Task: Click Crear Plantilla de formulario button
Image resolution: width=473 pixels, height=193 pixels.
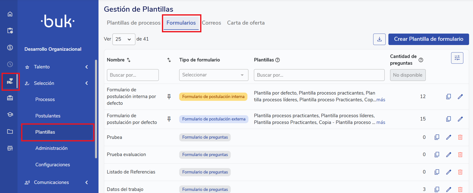Action: 428,39
